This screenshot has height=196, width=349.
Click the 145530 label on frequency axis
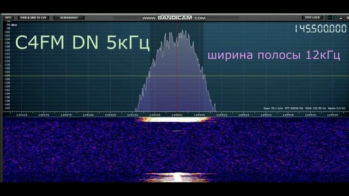pyautogui.click(x=310, y=115)
